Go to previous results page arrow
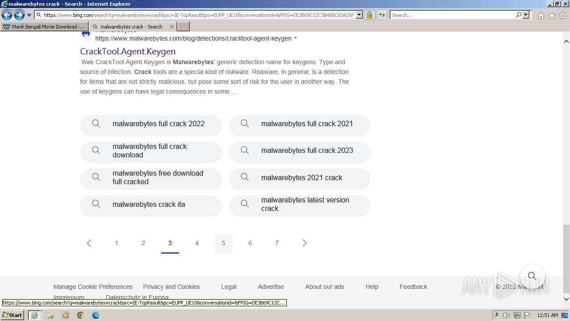The width and height of the screenshot is (570, 321). click(x=89, y=243)
